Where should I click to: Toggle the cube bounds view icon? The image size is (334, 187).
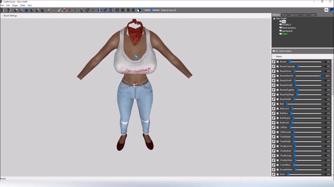139,10
